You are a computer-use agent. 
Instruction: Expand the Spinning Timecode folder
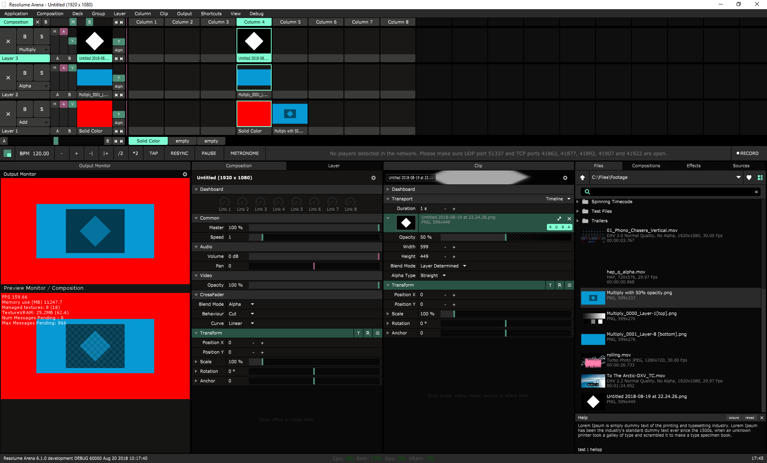coord(578,202)
